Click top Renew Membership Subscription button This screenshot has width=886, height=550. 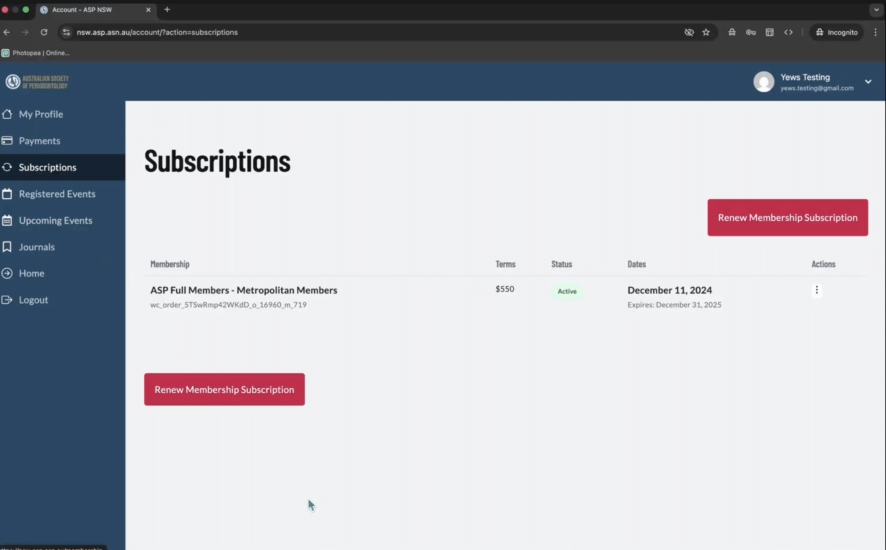(787, 217)
